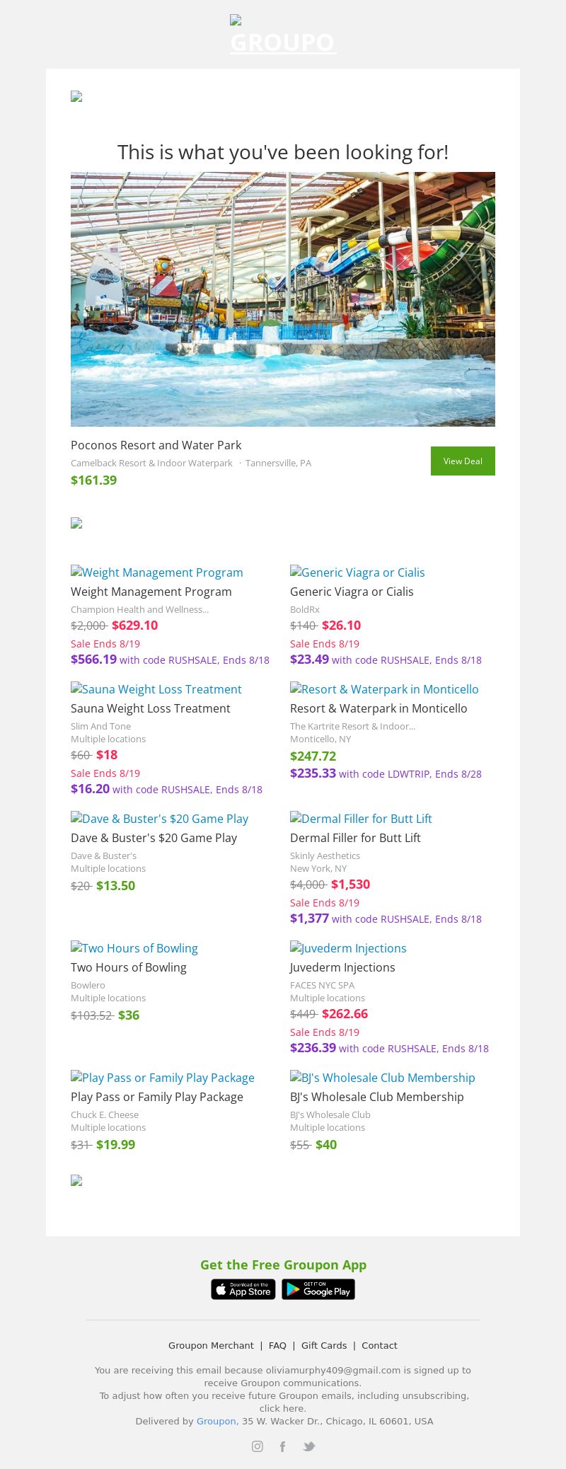Screen dimensions: 566x1469
Task: Tap the App Store download badge
Action: pos(243,1289)
